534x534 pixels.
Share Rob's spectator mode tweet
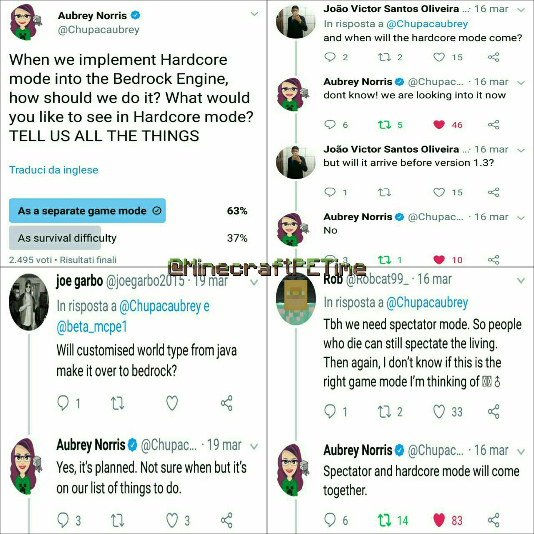[x=494, y=411]
